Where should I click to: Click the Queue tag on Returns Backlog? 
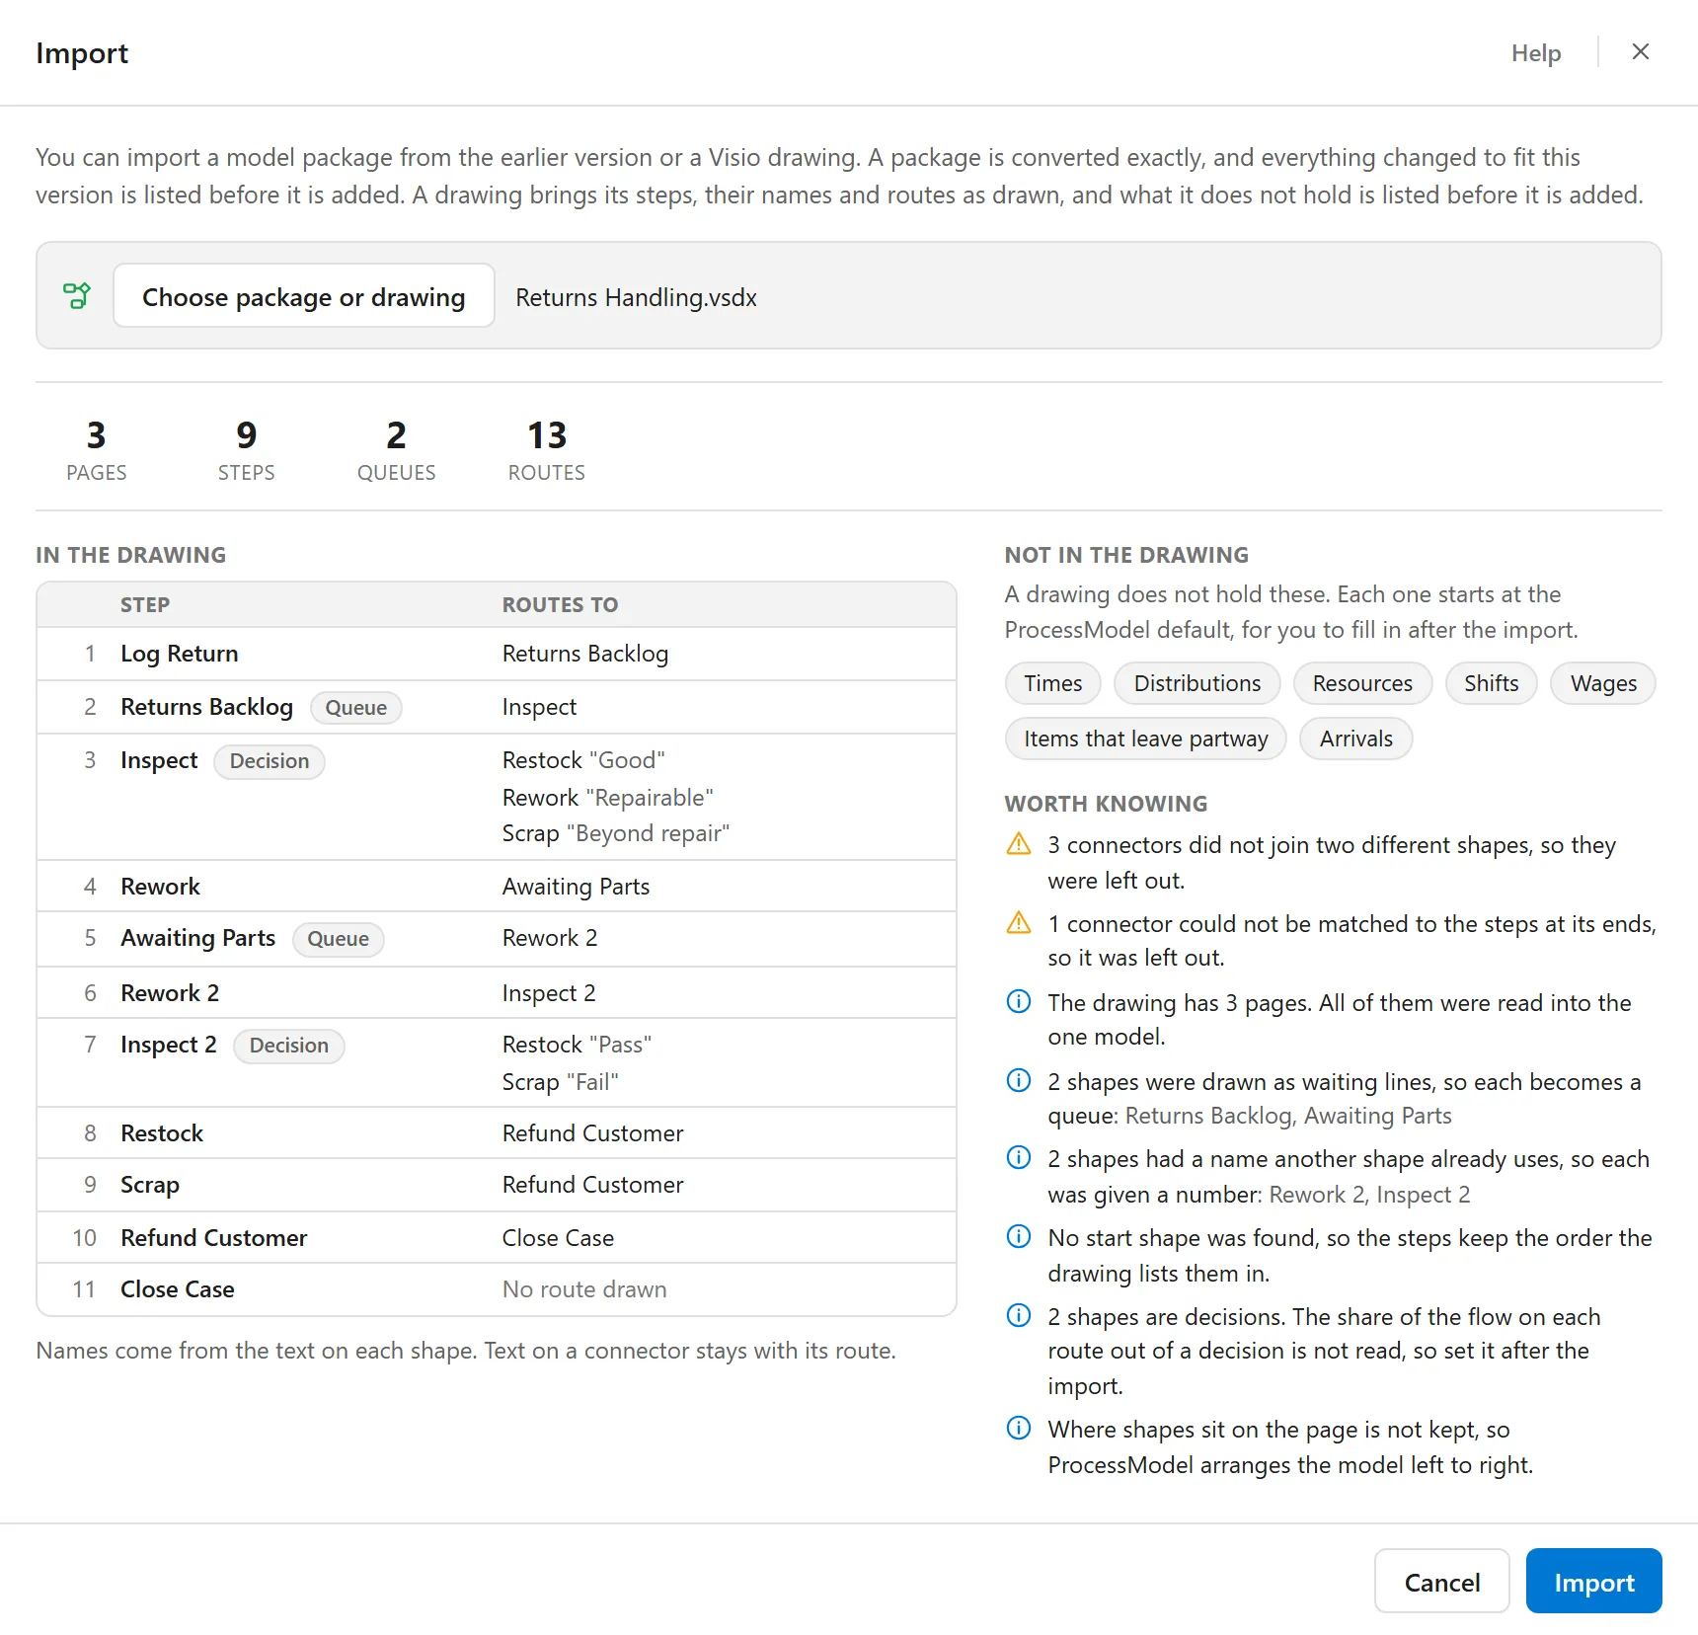click(355, 707)
